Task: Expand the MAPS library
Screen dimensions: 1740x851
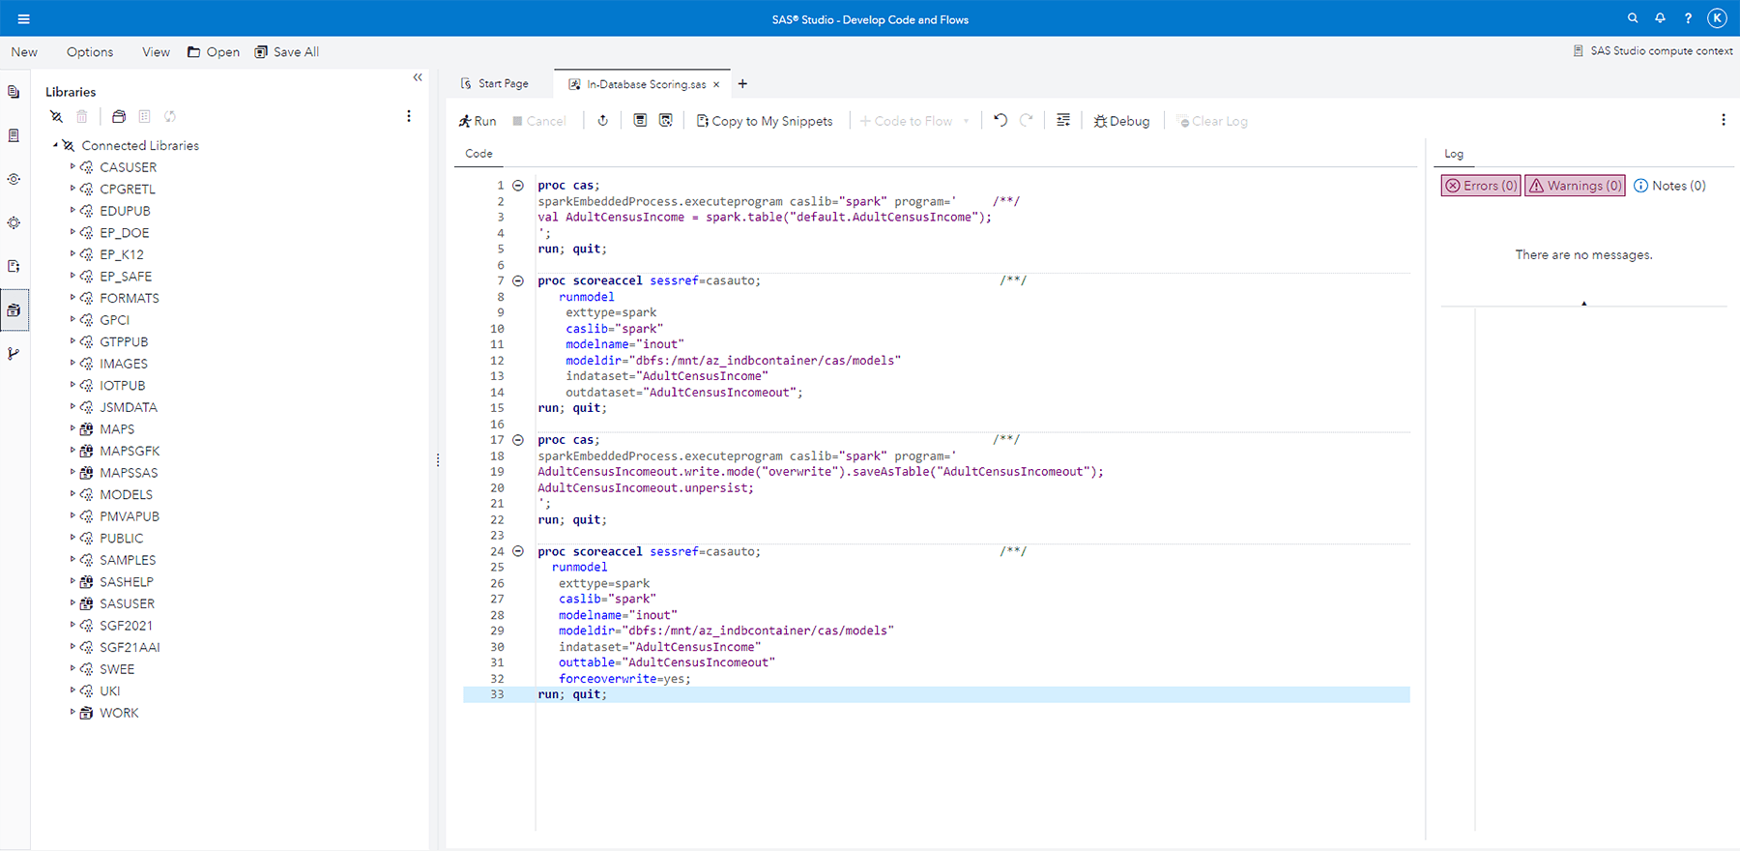Action: (72, 428)
